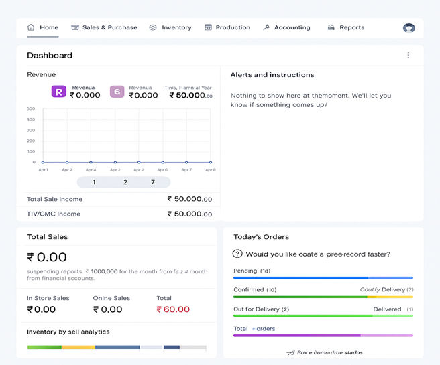The width and height of the screenshot is (440, 365).
Task: Select page 1 in chart pager
Action: [94, 182]
